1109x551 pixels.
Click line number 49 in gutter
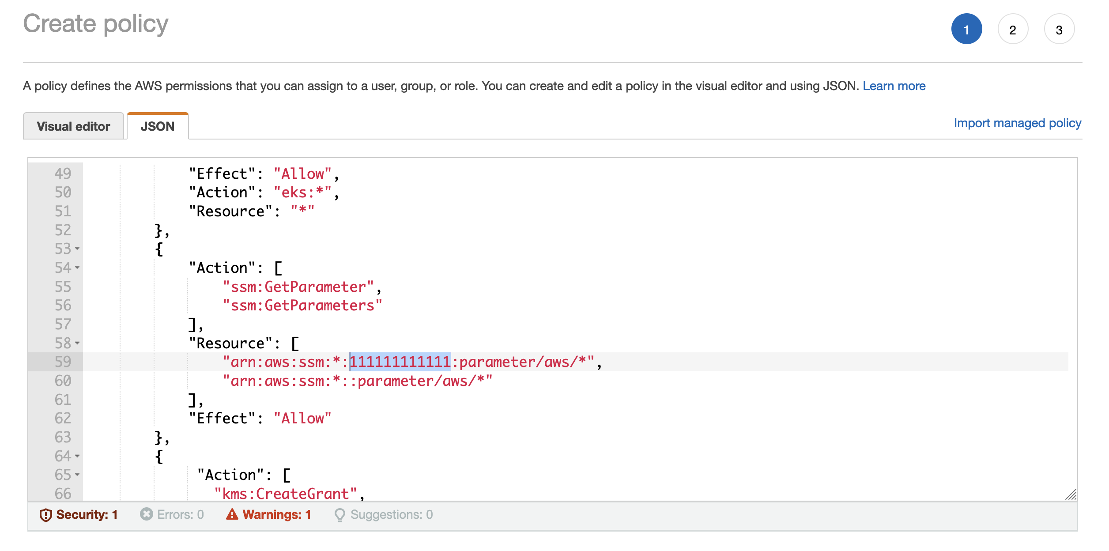(x=63, y=174)
